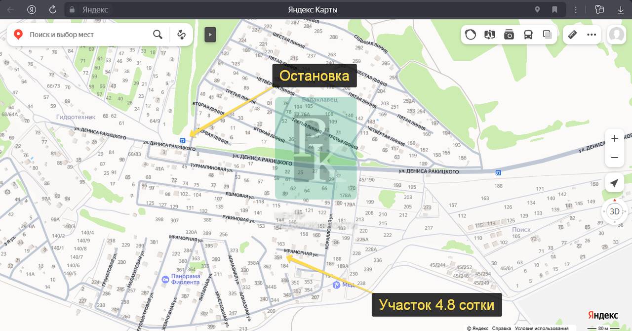Screen dimensions: 632x331
Task: Toggle moving transport with the bus icon
Action: [x=528, y=35]
